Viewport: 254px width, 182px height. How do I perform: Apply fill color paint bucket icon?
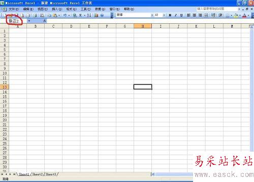pyautogui.click(x=236, y=15)
